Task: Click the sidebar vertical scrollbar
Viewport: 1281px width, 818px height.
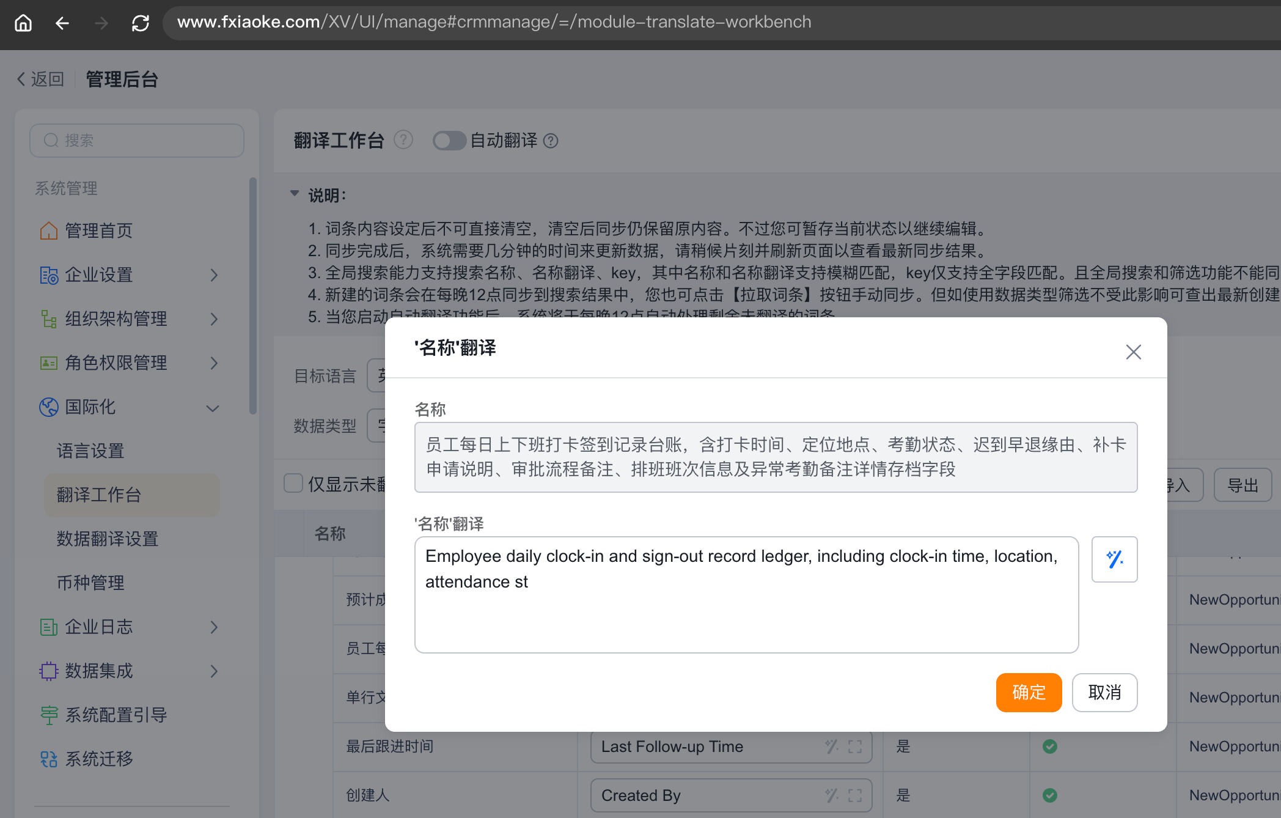Action: pyautogui.click(x=252, y=296)
